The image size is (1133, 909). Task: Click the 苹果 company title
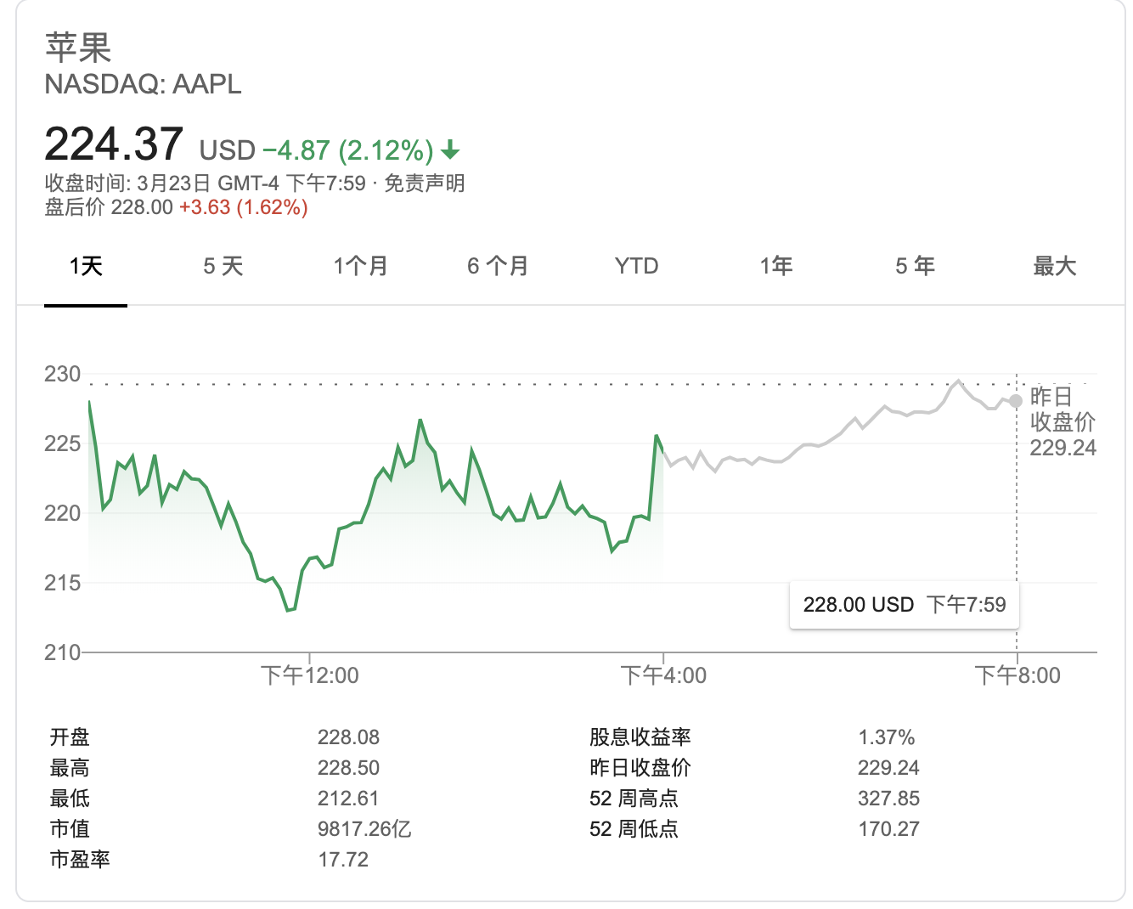[x=78, y=48]
